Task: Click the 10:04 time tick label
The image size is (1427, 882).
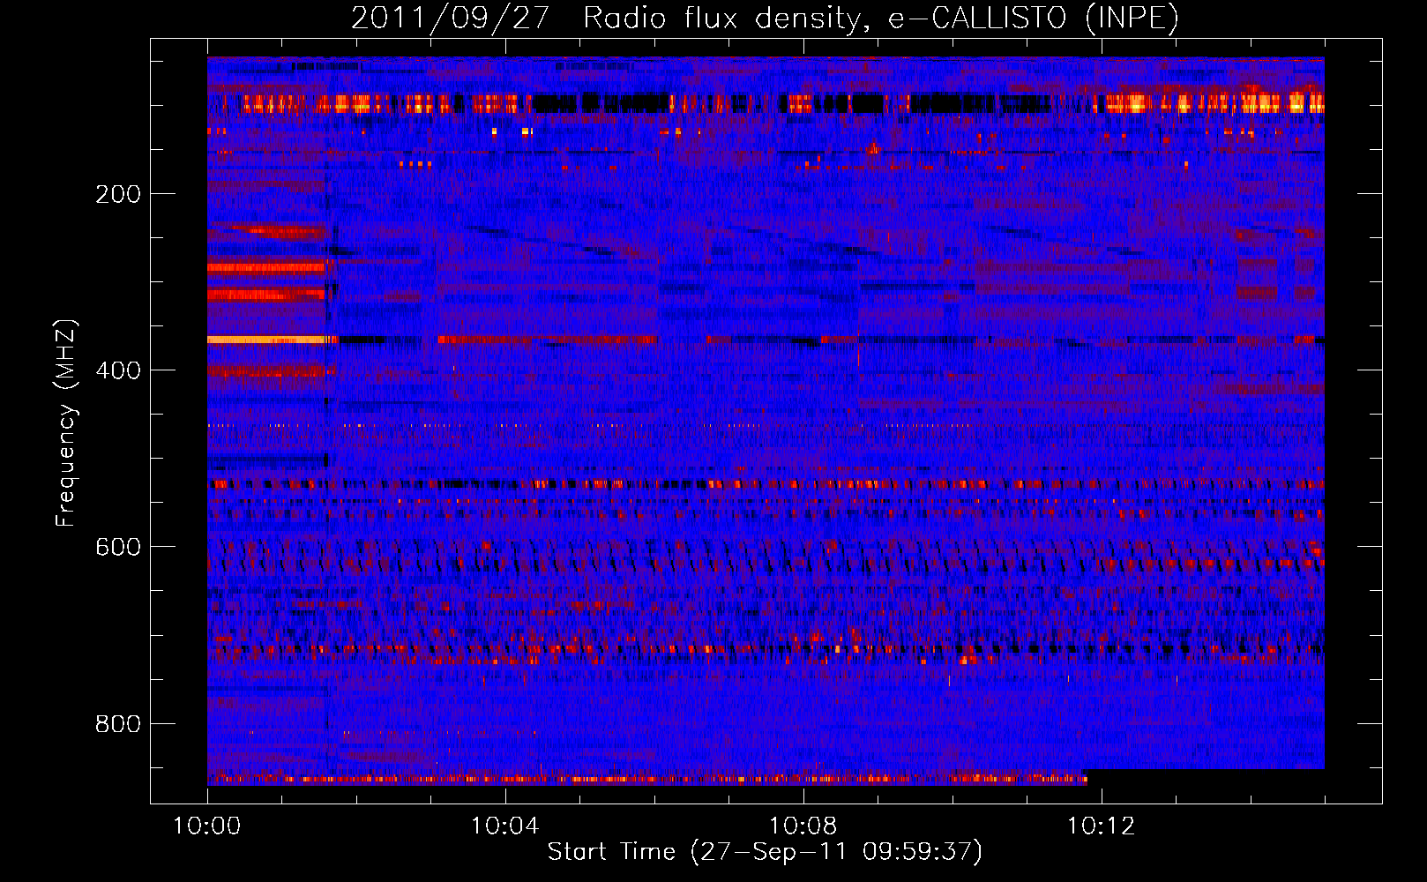Action: click(505, 826)
